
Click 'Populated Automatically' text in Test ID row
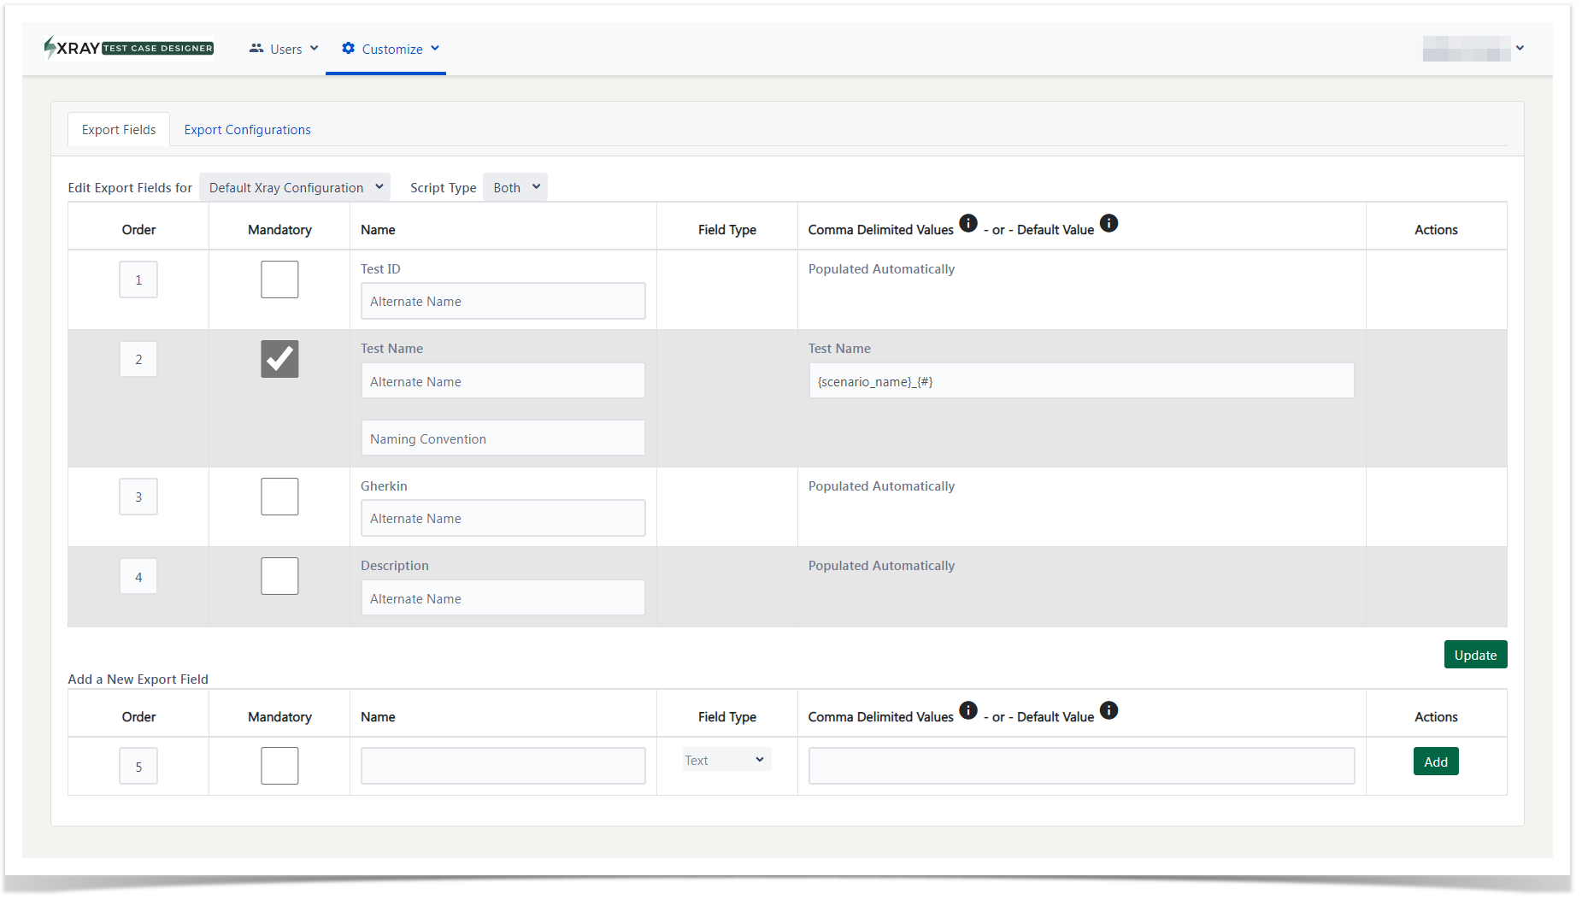[x=881, y=269]
